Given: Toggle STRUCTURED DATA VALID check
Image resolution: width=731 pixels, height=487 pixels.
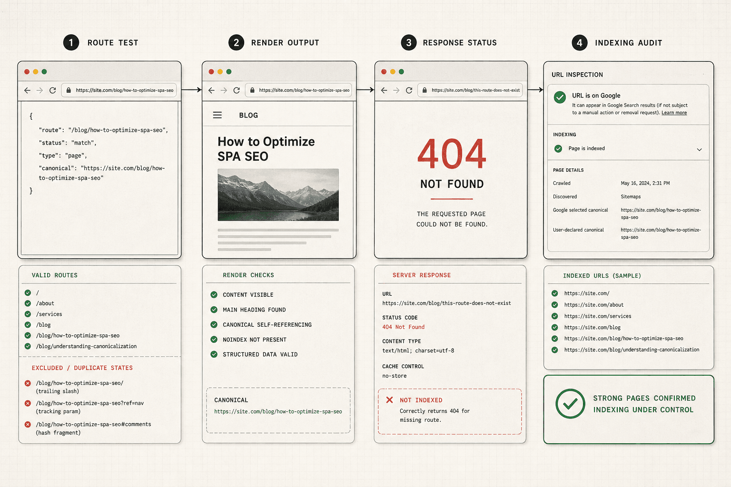Looking at the screenshot, I should coord(214,354).
